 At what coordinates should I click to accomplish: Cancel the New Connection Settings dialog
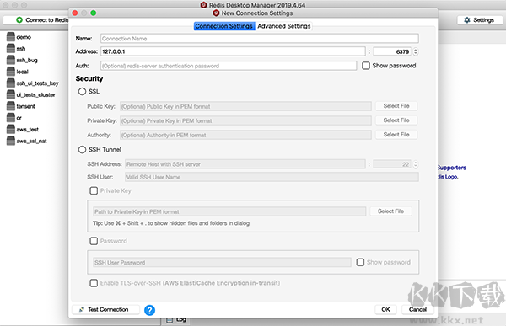click(x=417, y=309)
